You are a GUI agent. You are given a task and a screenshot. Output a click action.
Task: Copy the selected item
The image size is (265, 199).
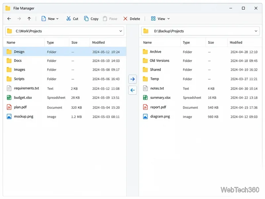coord(91,19)
